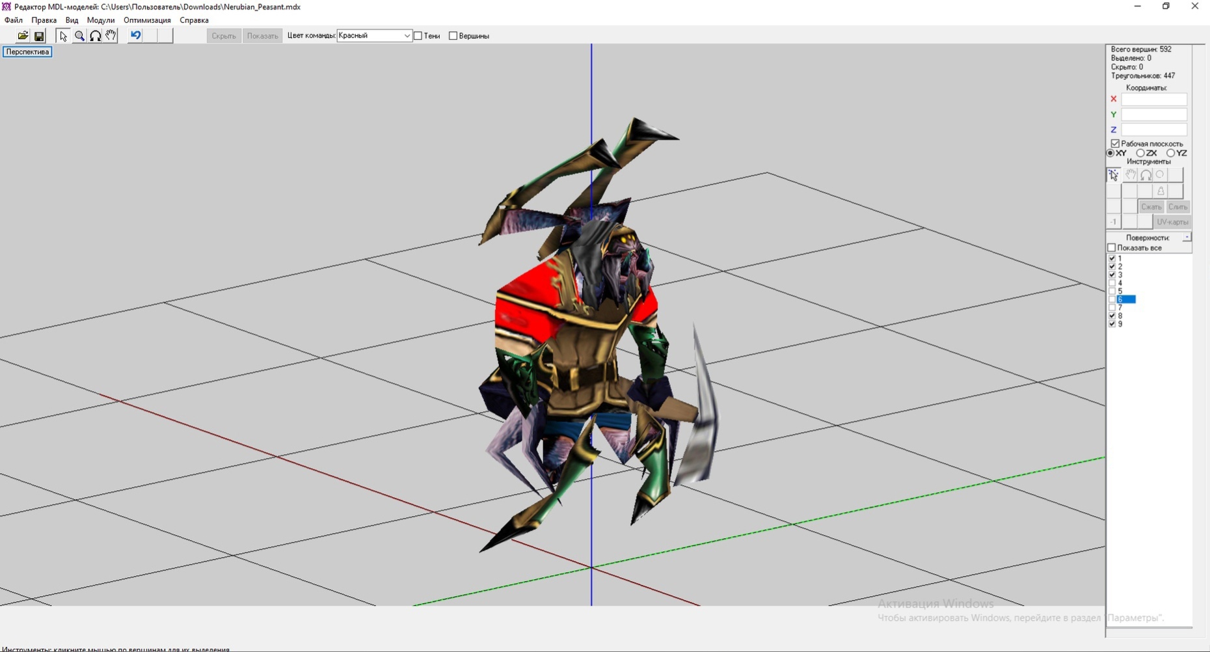
Task: Choose the vertex selection tool in Инструменты
Action: tap(1114, 175)
